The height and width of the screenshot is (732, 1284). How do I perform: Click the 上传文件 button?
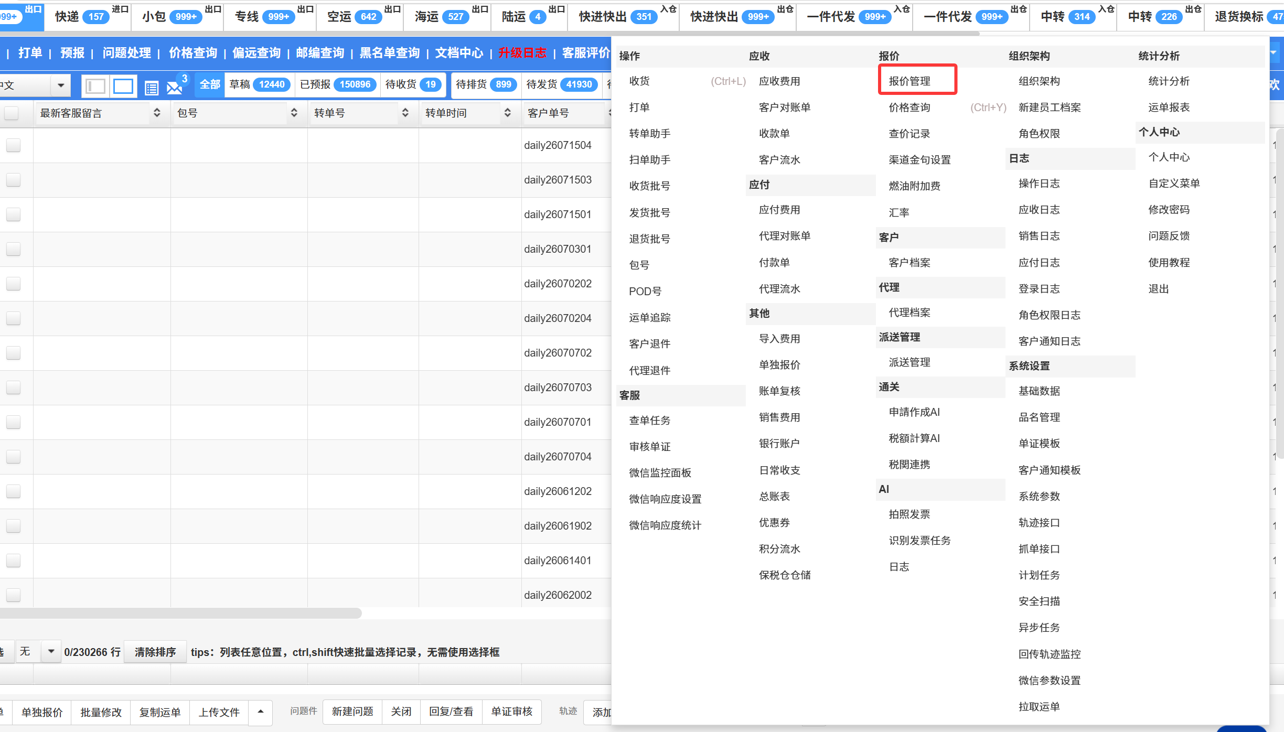coord(219,712)
